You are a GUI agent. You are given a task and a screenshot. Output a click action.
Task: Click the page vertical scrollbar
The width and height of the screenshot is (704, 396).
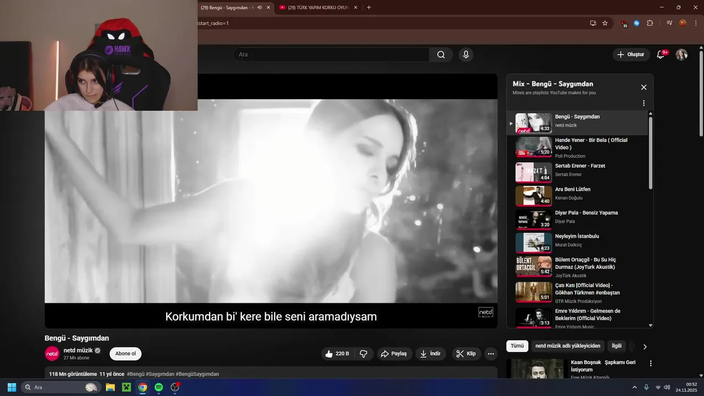[x=701, y=94]
